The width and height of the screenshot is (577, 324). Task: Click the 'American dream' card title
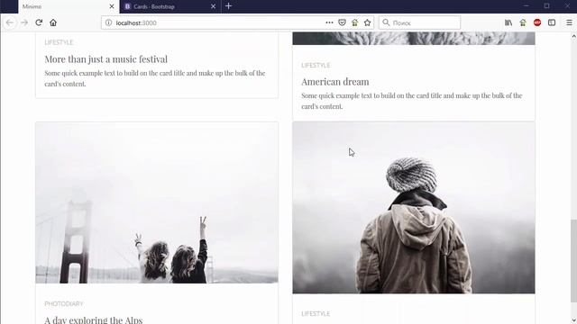[x=334, y=82]
